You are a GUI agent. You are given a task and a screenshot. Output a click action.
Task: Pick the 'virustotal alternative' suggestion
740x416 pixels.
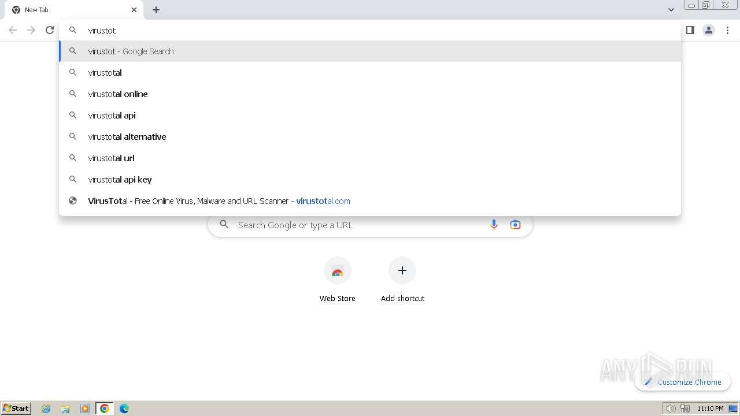coord(370,137)
